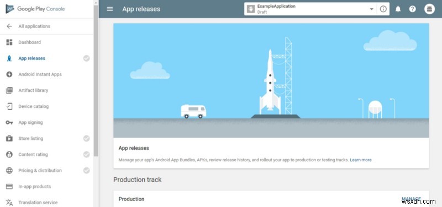Viewport: 442px width, 207px height.
Task: Click the App releases rocket icon
Action: (x=9, y=58)
